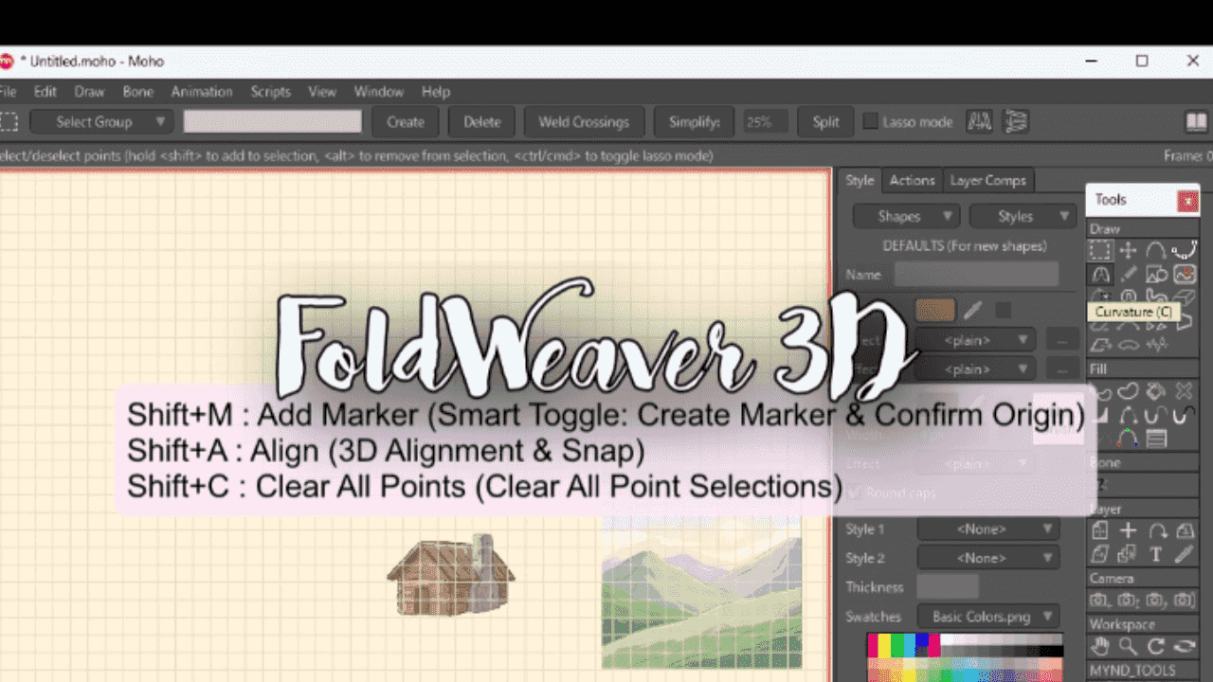Image resolution: width=1213 pixels, height=682 pixels.
Task: Select the third camera tool icon
Action: [x=1156, y=601]
